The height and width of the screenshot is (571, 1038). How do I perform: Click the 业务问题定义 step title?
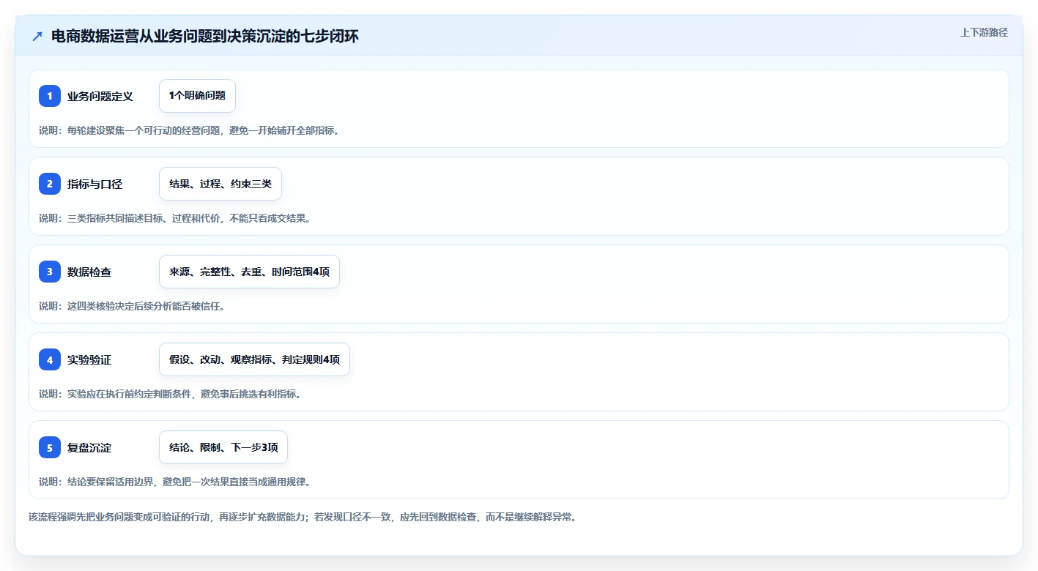point(100,96)
